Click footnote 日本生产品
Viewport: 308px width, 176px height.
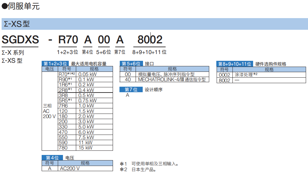[144, 170]
